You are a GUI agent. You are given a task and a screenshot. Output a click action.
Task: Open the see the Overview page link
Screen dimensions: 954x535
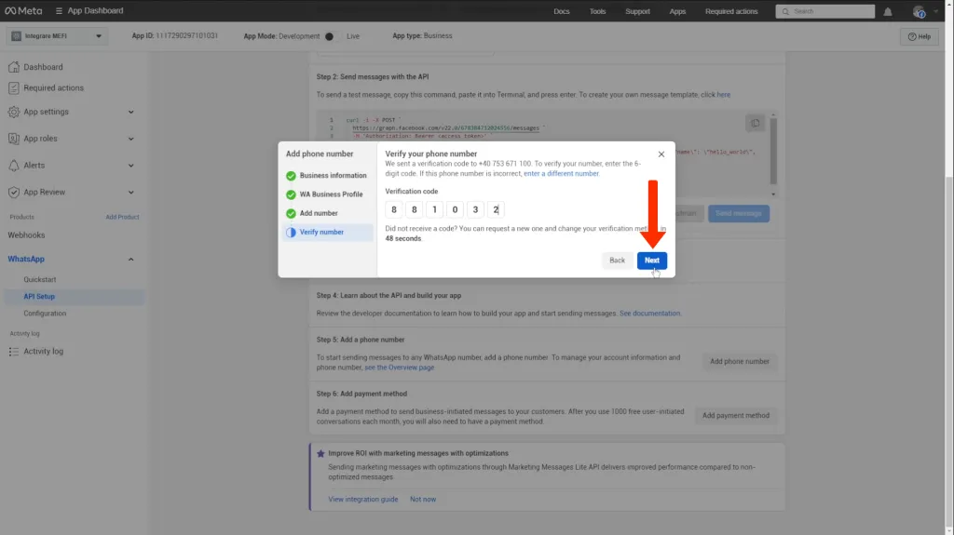[x=399, y=368]
